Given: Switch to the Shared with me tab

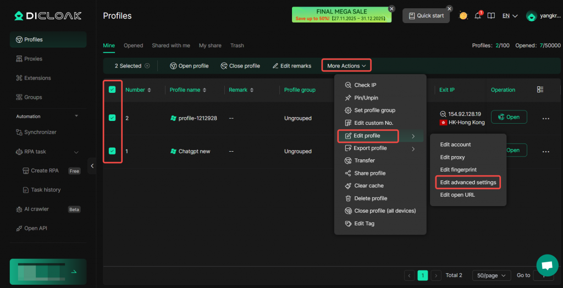Looking at the screenshot, I should pos(171,46).
